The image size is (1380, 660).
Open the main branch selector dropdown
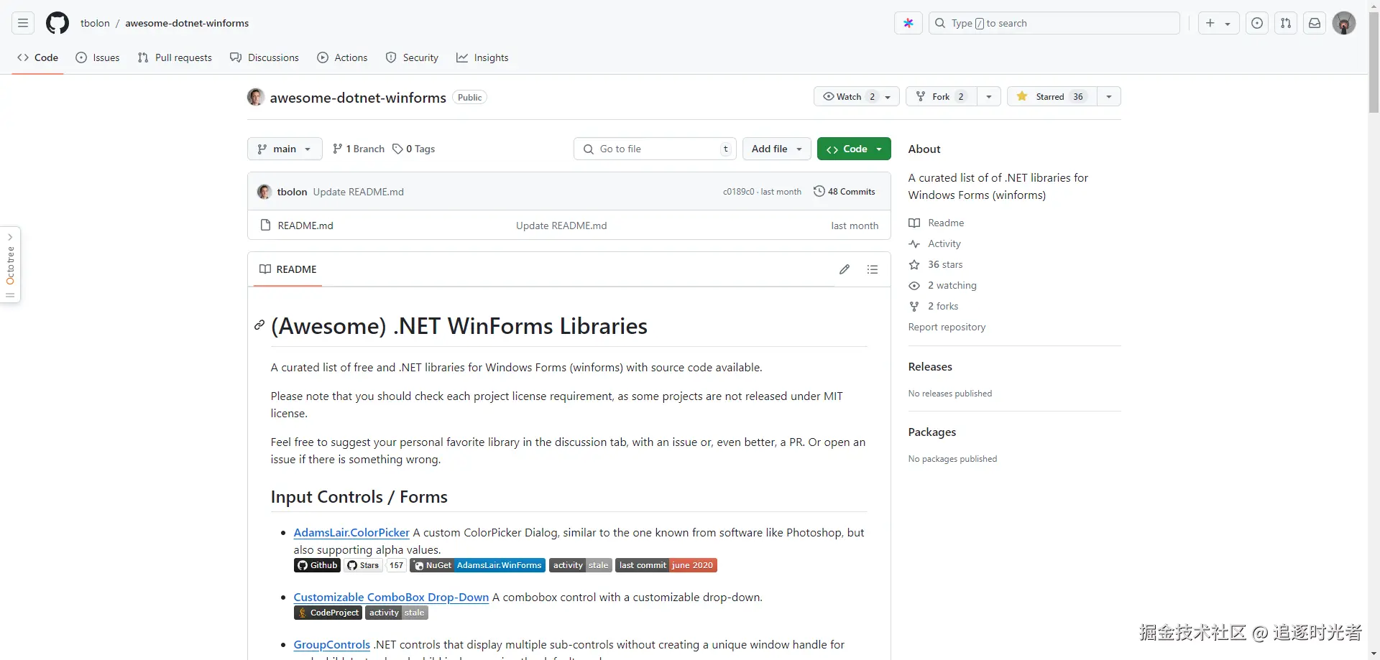(x=285, y=149)
